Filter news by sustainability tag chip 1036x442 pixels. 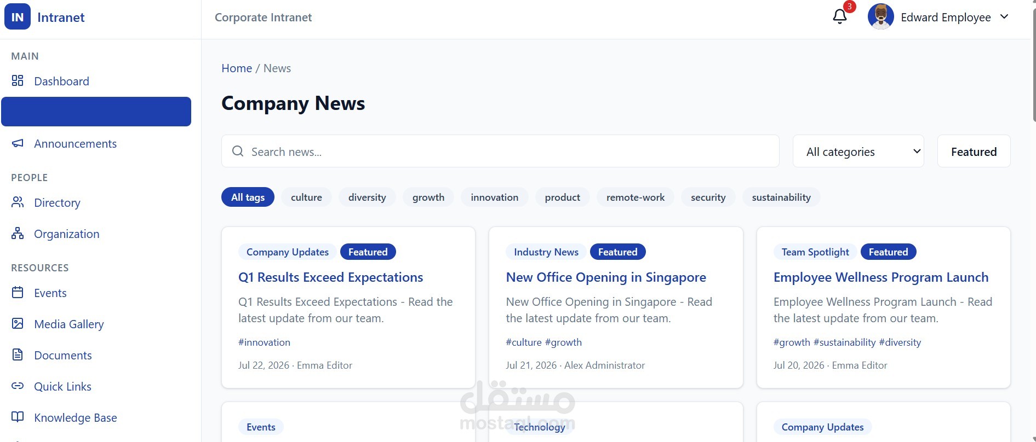point(781,197)
